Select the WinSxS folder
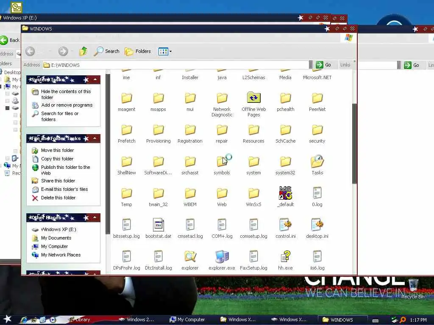 click(x=253, y=197)
